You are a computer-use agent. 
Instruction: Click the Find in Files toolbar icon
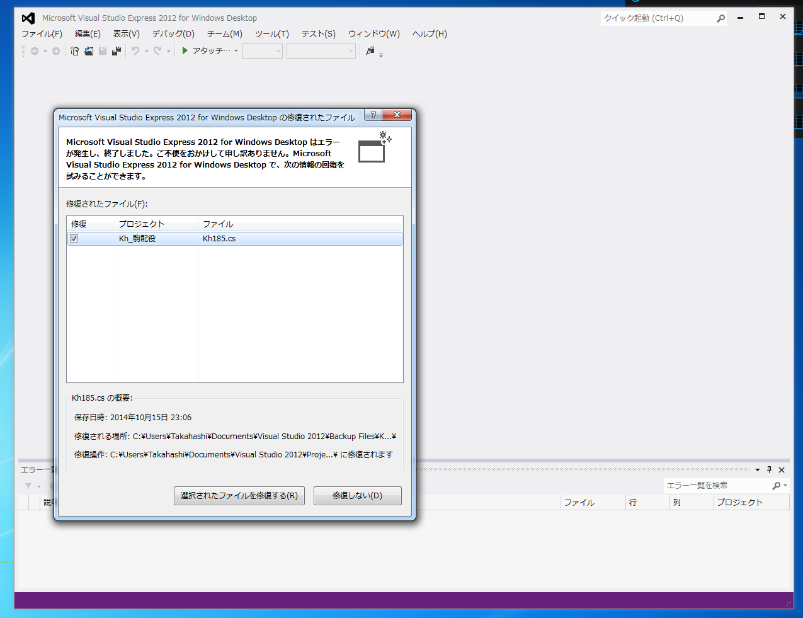pyautogui.click(x=370, y=51)
